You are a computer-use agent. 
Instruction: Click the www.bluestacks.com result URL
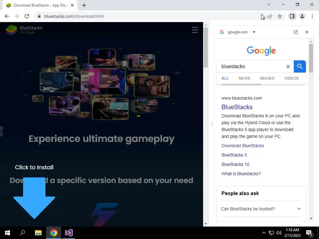pyautogui.click(x=242, y=98)
